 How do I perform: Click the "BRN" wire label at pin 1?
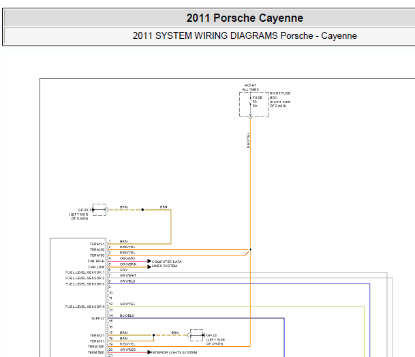pyautogui.click(x=123, y=241)
